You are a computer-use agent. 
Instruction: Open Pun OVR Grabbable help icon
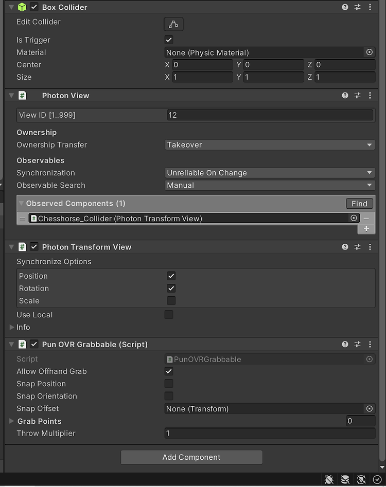point(345,344)
